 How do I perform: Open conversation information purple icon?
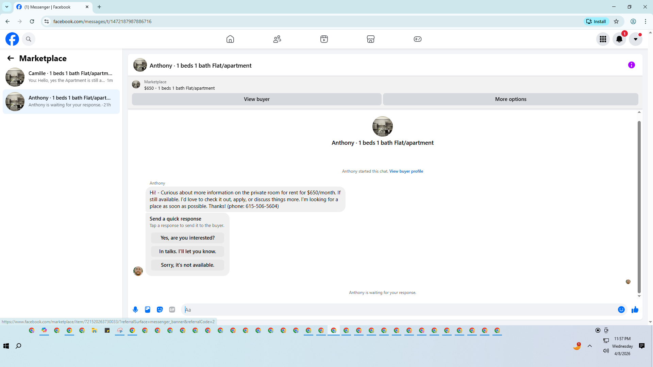(631, 65)
